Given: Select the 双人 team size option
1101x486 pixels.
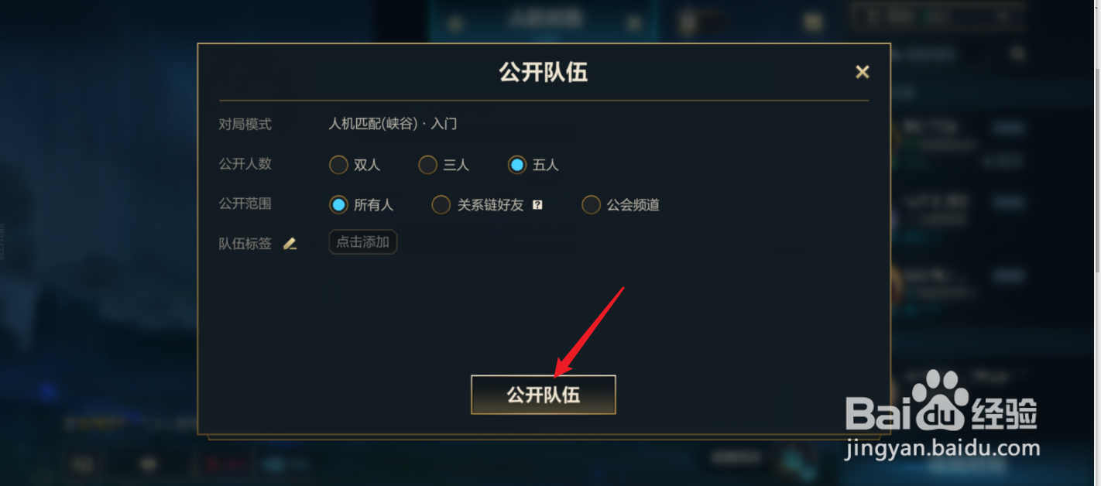Looking at the screenshot, I should coord(355,165).
